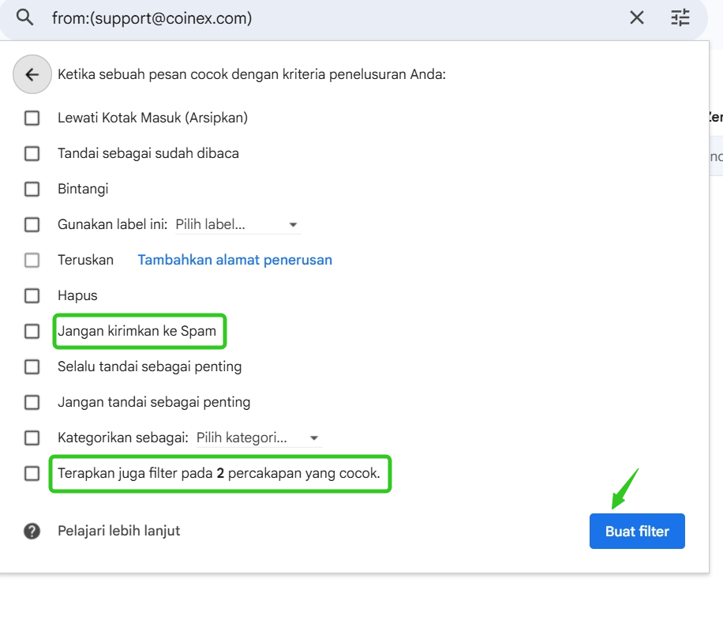The image size is (723, 635).
Task: Enable Tandai sebagai sudah dibaca
Action: 32,153
